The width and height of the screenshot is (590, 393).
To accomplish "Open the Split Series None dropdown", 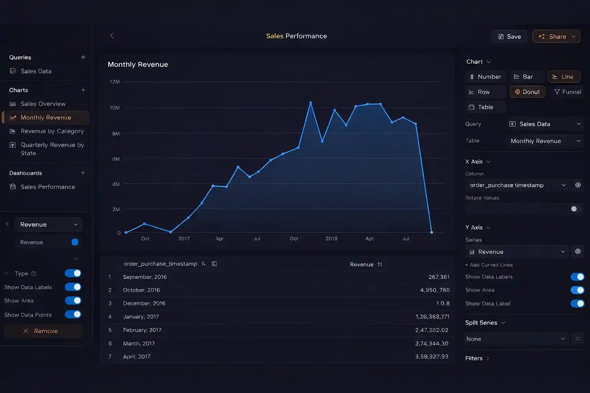I will pyautogui.click(x=517, y=339).
